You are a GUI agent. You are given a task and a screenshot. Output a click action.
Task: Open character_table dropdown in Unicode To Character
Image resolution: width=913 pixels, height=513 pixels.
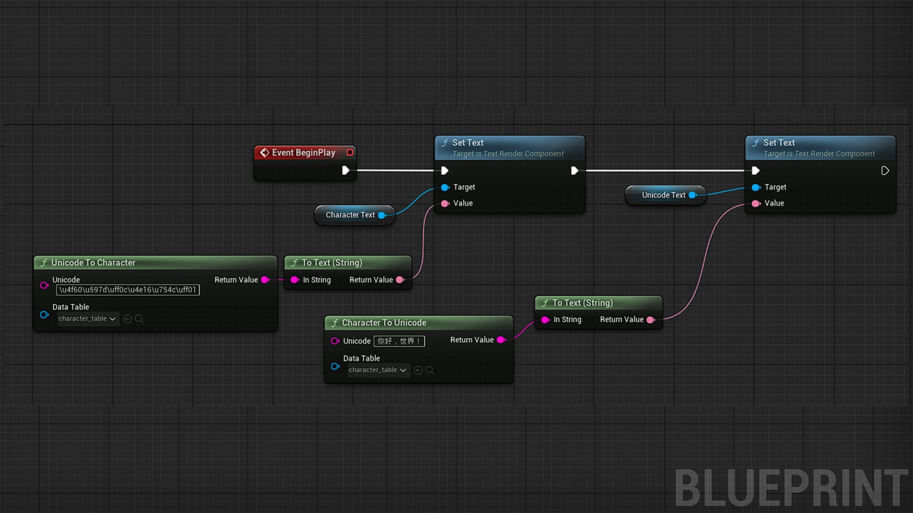(87, 319)
